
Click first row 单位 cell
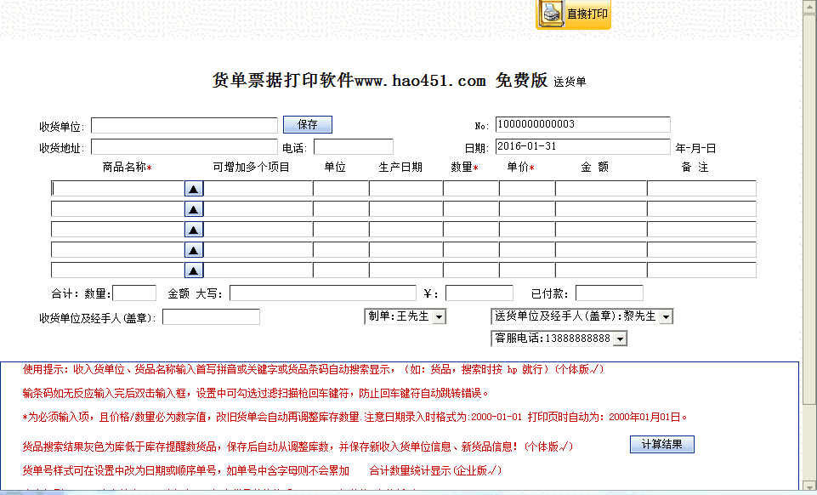click(x=341, y=189)
